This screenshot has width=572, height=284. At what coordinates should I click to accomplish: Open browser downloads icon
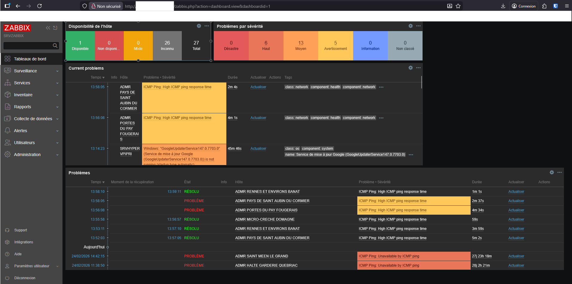click(503, 6)
